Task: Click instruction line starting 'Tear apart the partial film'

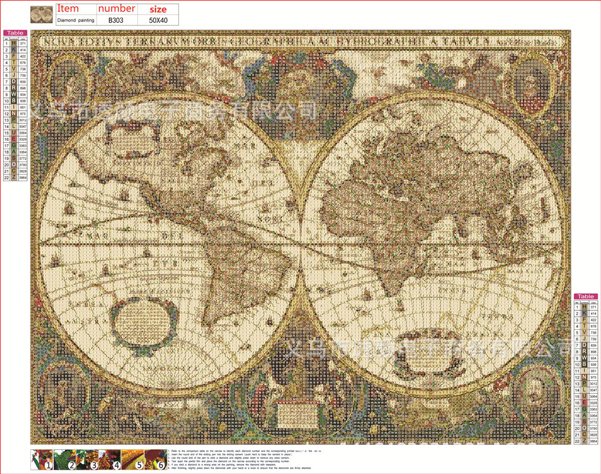Action: tap(229, 461)
